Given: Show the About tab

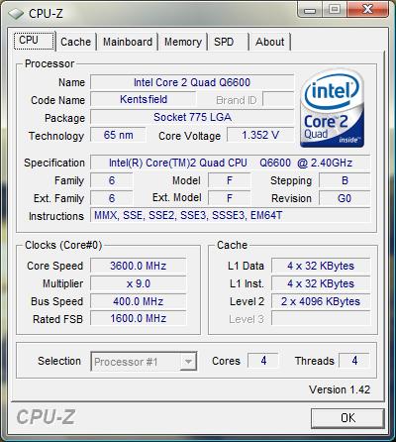Looking at the screenshot, I should [x=269, y=42].
